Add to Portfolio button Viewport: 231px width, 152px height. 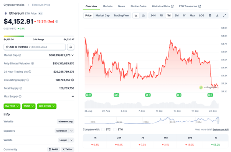35,47
